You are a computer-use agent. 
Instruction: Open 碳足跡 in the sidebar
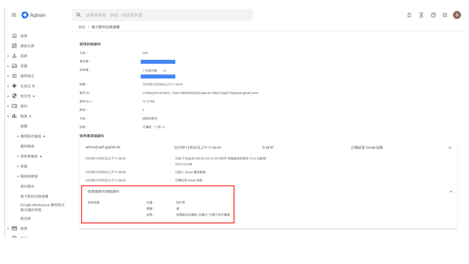tap(26, 219)
